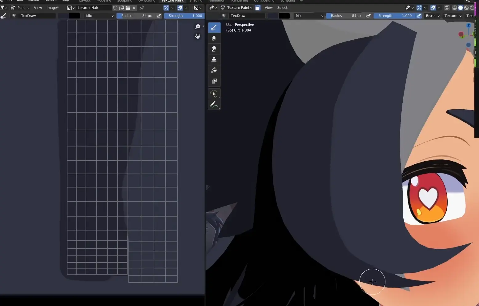The height and width of the screenshot is (306, 479).
Task: Select the Fill bucket tool
Action: click(214, 70)
